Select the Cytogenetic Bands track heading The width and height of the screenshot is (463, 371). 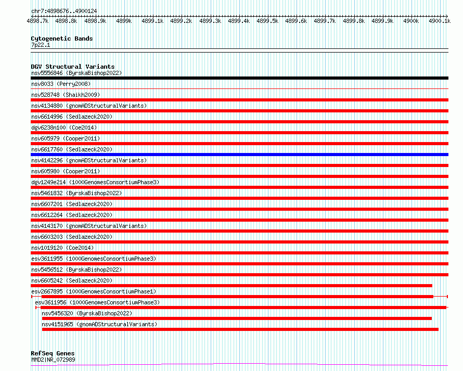[x=62, y=39]
